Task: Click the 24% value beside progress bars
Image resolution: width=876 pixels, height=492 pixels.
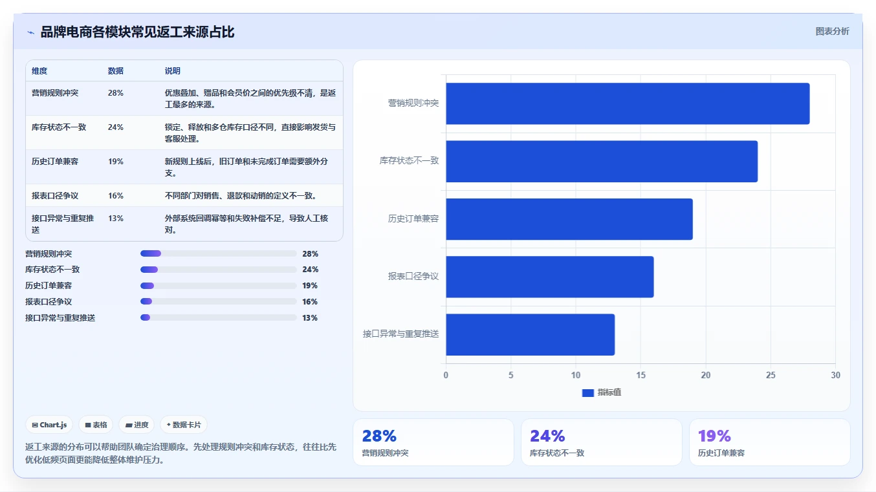Action: 311,270
